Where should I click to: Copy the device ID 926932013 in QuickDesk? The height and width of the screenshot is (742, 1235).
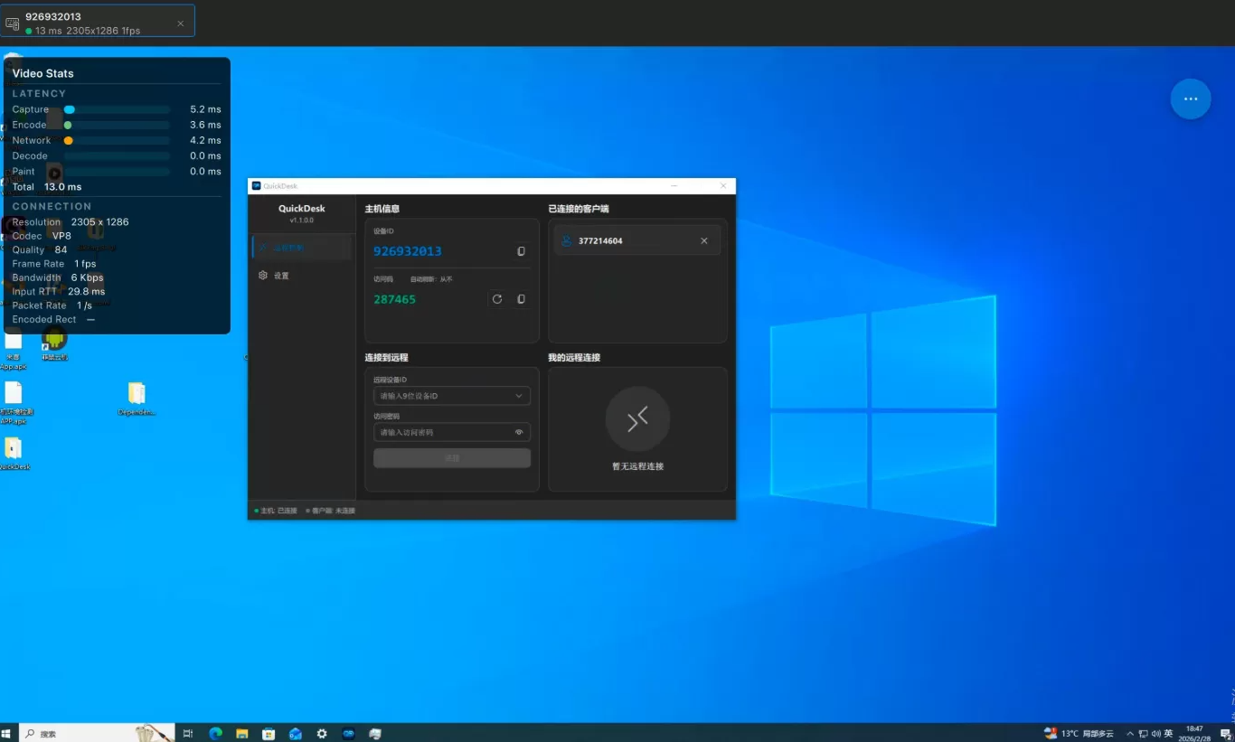coord(521,251)
